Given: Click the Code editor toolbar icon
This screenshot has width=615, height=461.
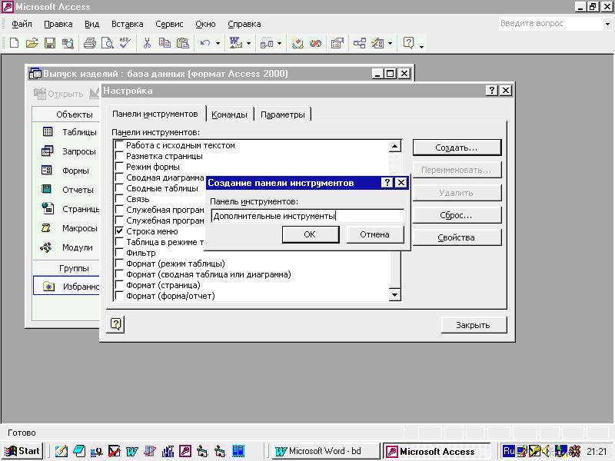Looking at the screenshot, I should pyautogui.click(x=298, y=43).
